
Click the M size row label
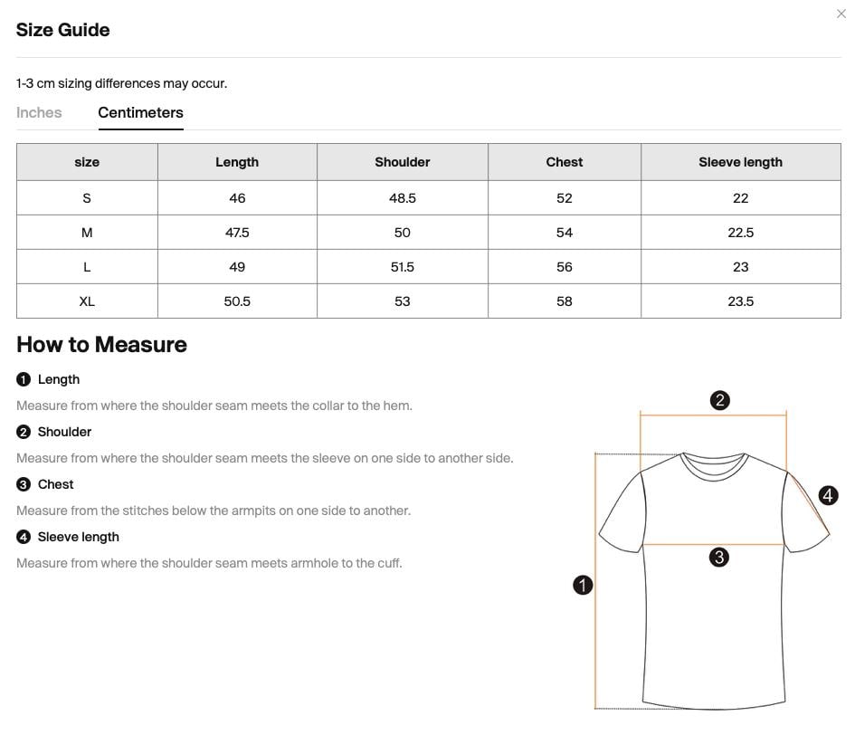87,233
